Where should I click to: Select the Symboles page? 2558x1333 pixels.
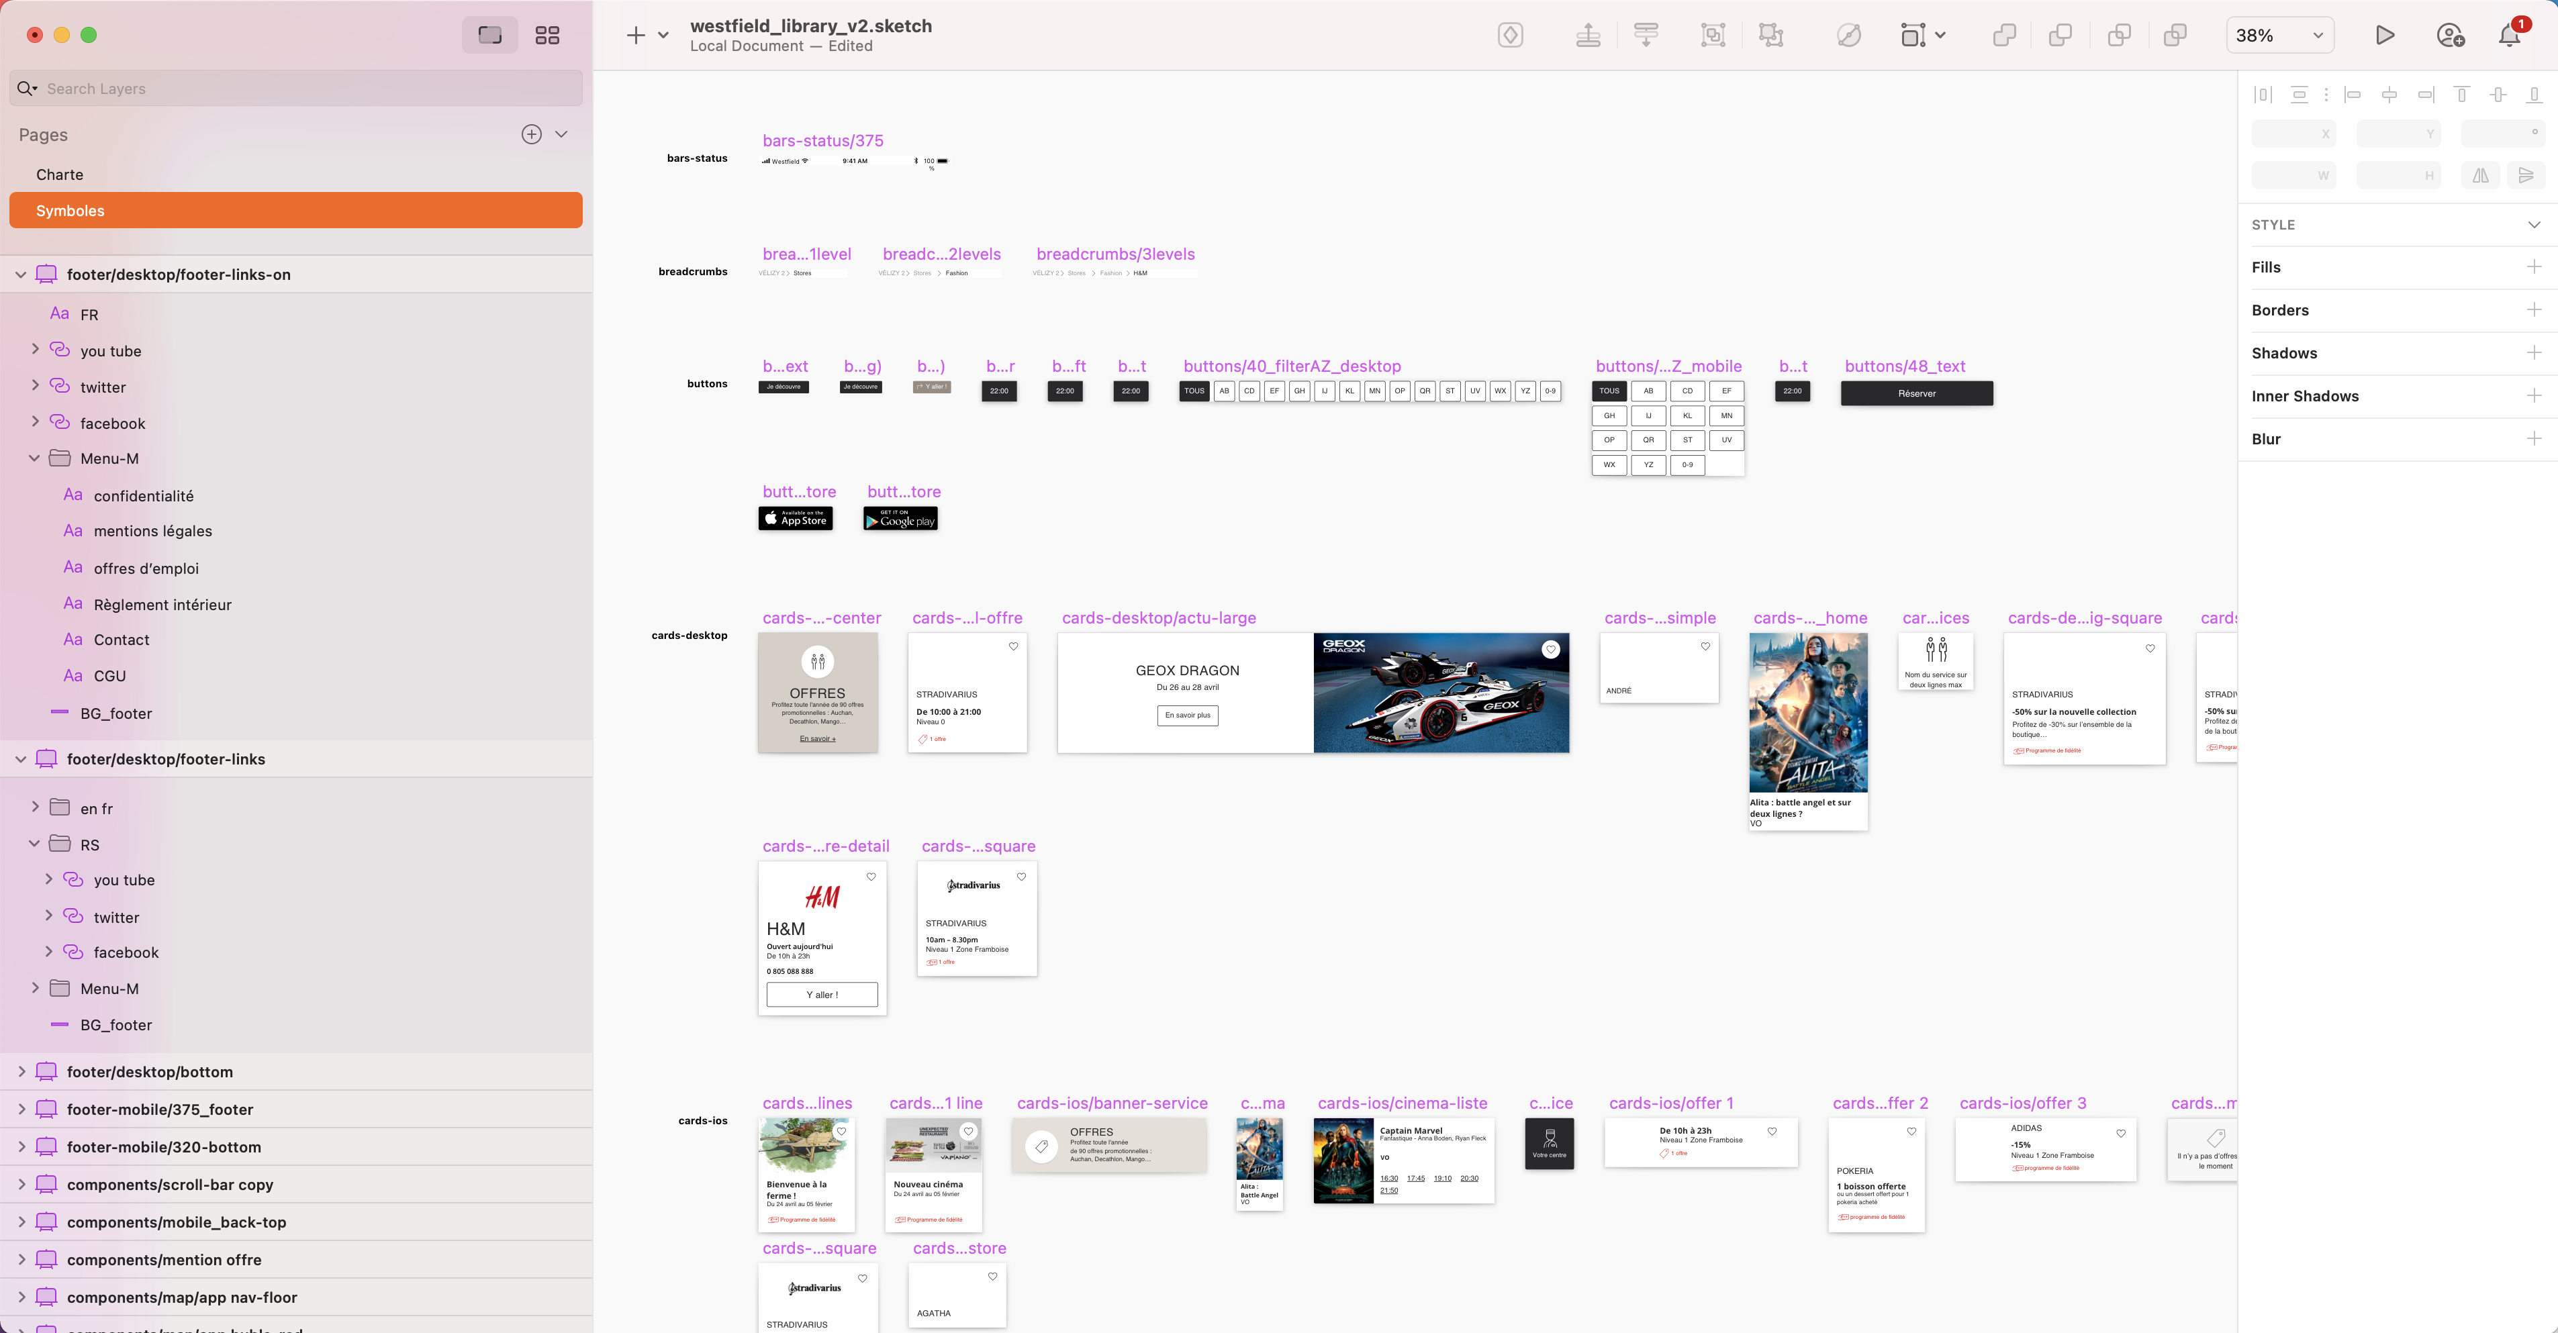click(x=296, y=211)
